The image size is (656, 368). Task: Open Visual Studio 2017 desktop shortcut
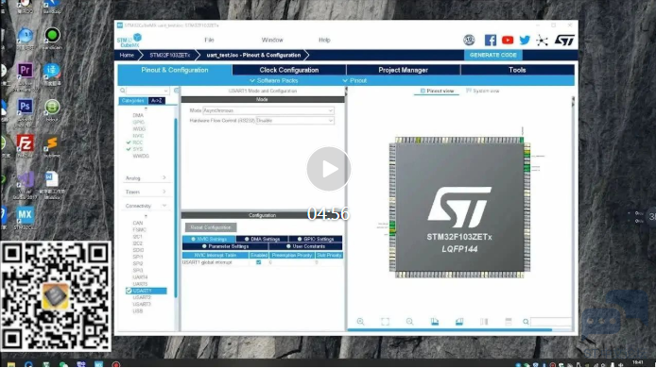coord(26,179)
